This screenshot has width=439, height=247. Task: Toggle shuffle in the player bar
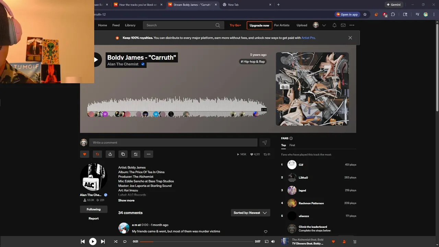point(116,242)
